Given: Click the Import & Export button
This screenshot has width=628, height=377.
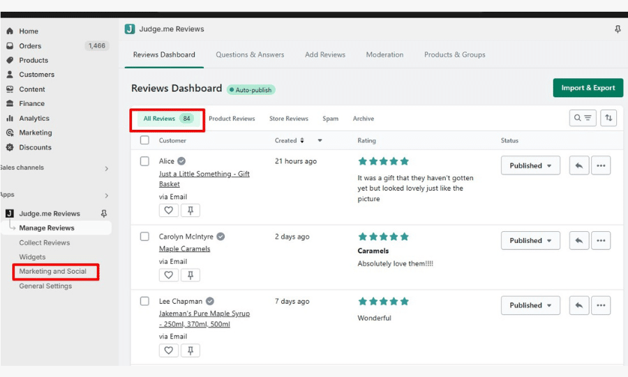Looking at the screenshot, I should coord(588,88).
